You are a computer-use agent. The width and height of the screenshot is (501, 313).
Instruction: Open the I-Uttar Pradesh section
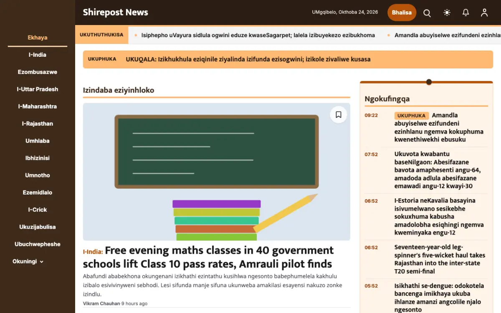(38, 89)
